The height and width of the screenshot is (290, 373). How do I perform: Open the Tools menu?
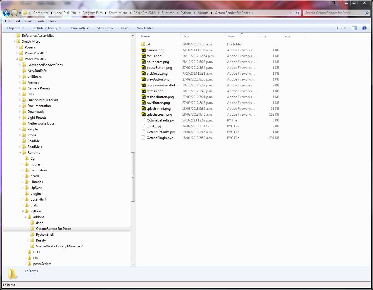[x=40, y=21]
